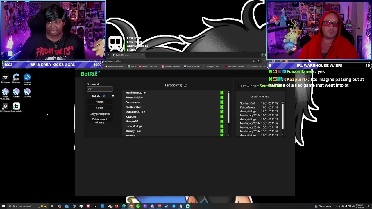This screenshot has height=209, width=372.
Task: Click the Sub X2 info icon
Action: [103, 96]
